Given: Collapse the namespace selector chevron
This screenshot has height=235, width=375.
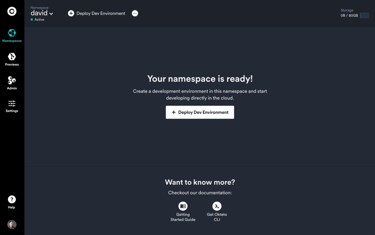Looking at the screenshot, I should [51, 13].
